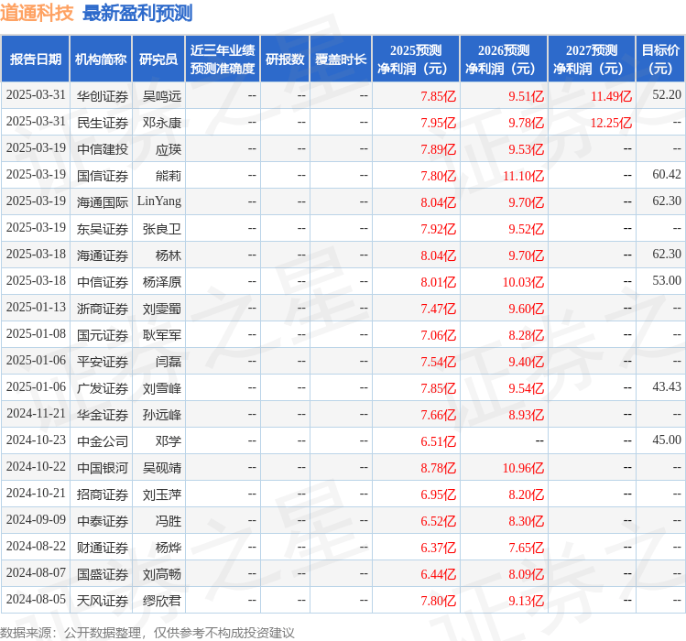Screen dimensions: 686x641
Task: Click the 目标价 column header
Action: point(660,60)
